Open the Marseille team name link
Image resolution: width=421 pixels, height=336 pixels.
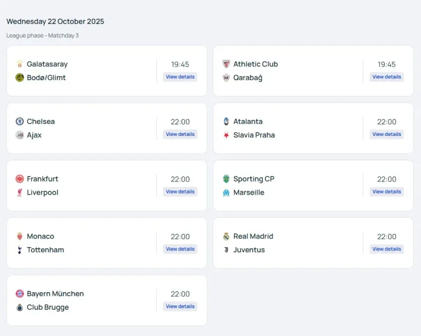click(248, 192)
